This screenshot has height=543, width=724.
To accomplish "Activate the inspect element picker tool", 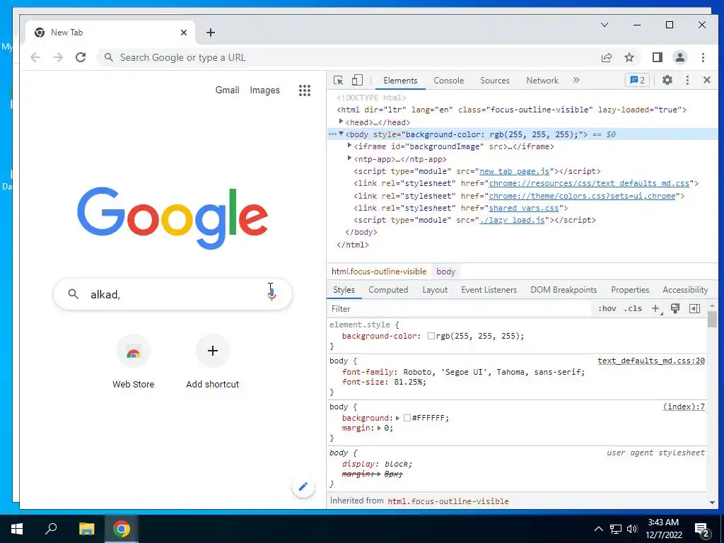I will 338,81.
